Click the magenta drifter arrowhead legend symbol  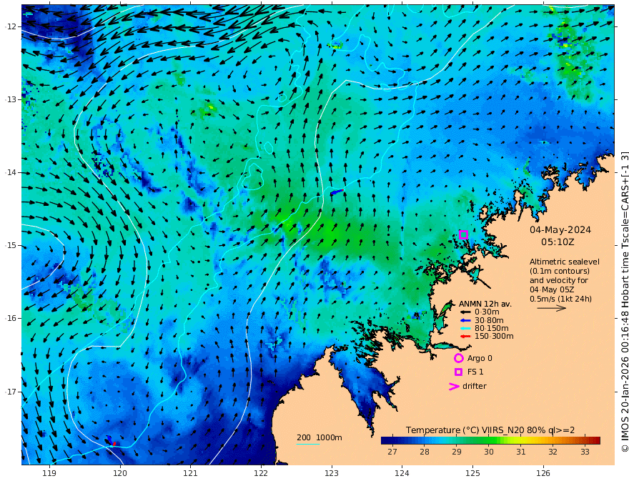point(454,387)
